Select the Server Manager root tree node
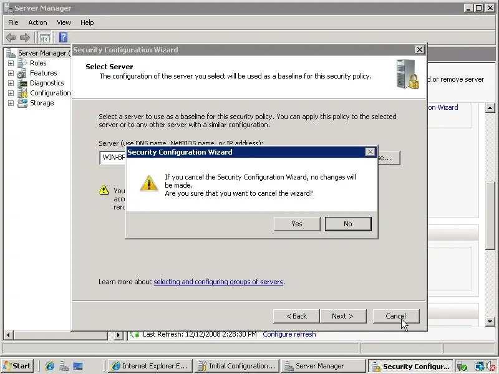 pos(37,53)
